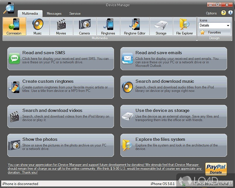The image size is (235, 188).
Task: Open the File Explorer icon
Action: (184, 27)
